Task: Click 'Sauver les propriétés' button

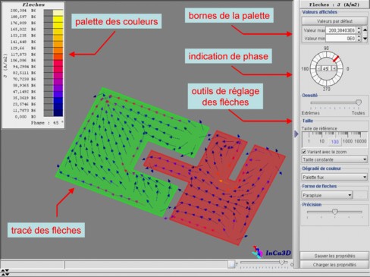Action: point(334,256)
